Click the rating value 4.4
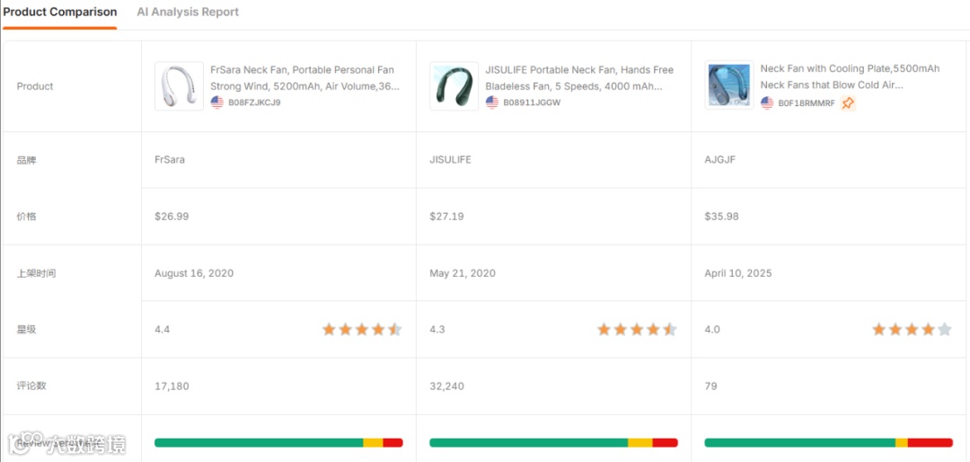The height and width of the screenshot is (462, 970). pyautogui.click(x=162, y=330)
